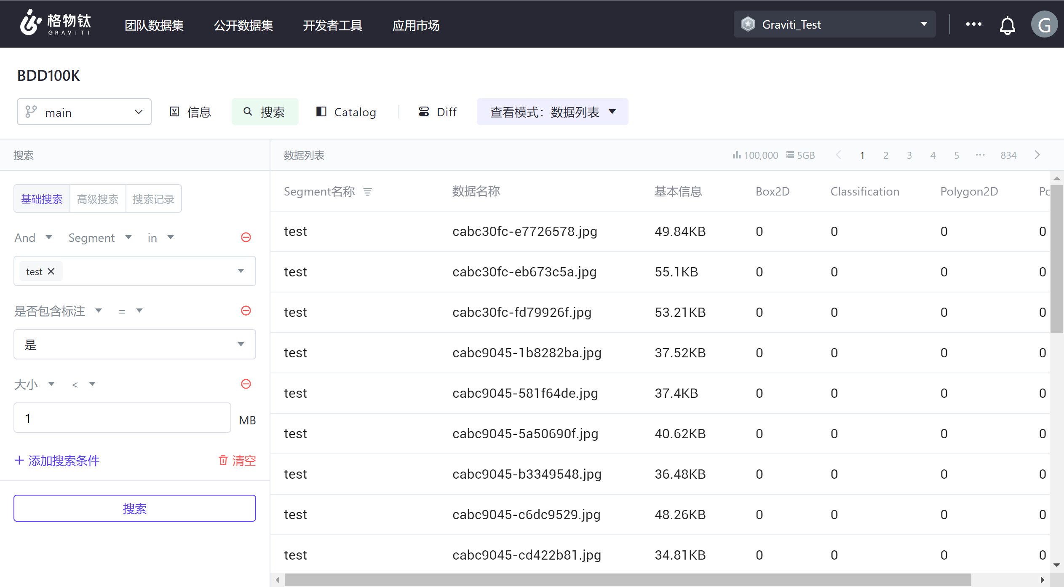Open the Catalog panel
This screenshot has width=1064, height=587.
(346, 112)
